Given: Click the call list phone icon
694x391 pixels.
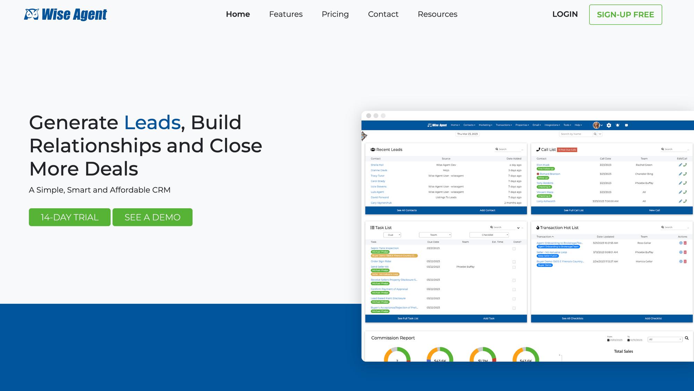Looking at the screenshot, I should tap(538, 149).
